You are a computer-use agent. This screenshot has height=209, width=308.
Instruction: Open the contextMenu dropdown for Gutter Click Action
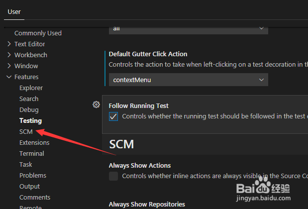pyautogui.click(x=189, y=80)
